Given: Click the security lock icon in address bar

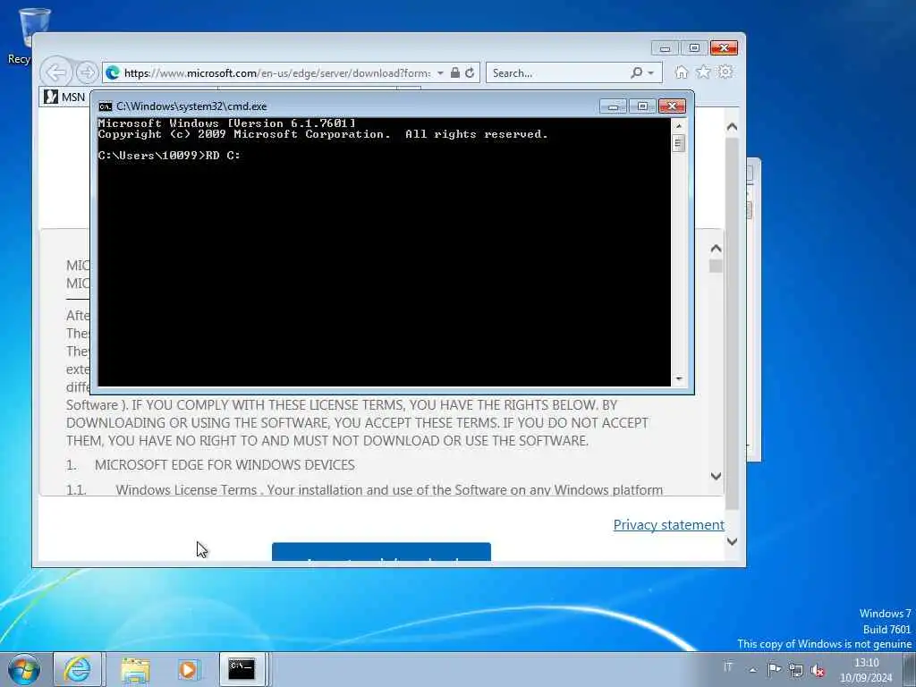Looking at the screenshot, I should (455, 73).
